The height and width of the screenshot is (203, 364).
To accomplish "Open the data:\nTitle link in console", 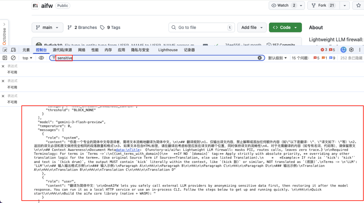I will [128, 150].
